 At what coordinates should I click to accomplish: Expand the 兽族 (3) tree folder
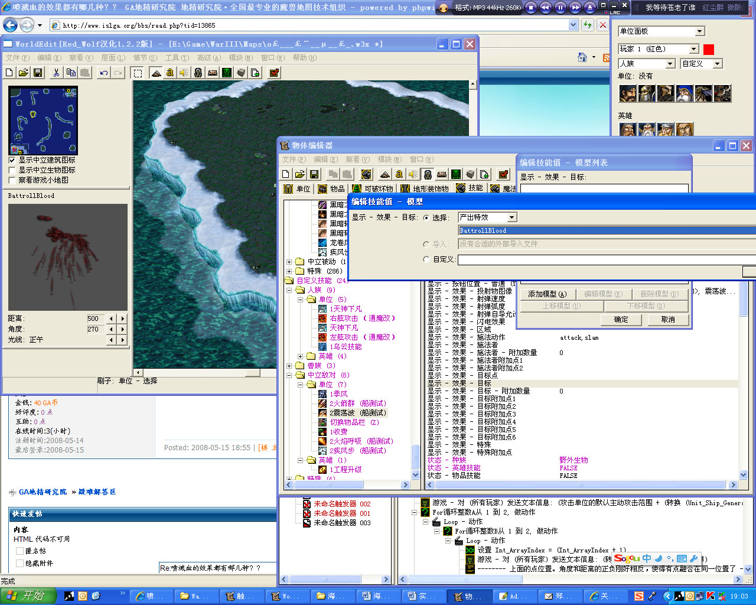coord(289,366)
